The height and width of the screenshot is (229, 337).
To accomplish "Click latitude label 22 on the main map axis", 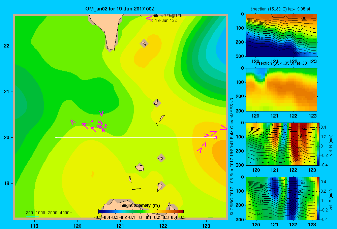I will pyautogui.click(x=6, y=46).
